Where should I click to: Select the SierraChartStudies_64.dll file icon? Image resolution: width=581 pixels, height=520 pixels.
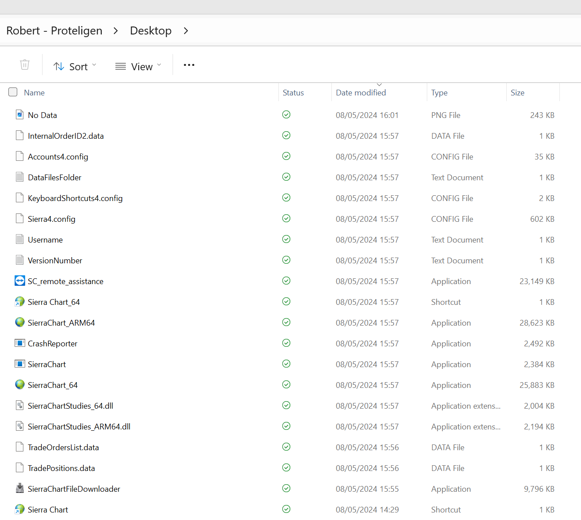(x=20, y=406)
